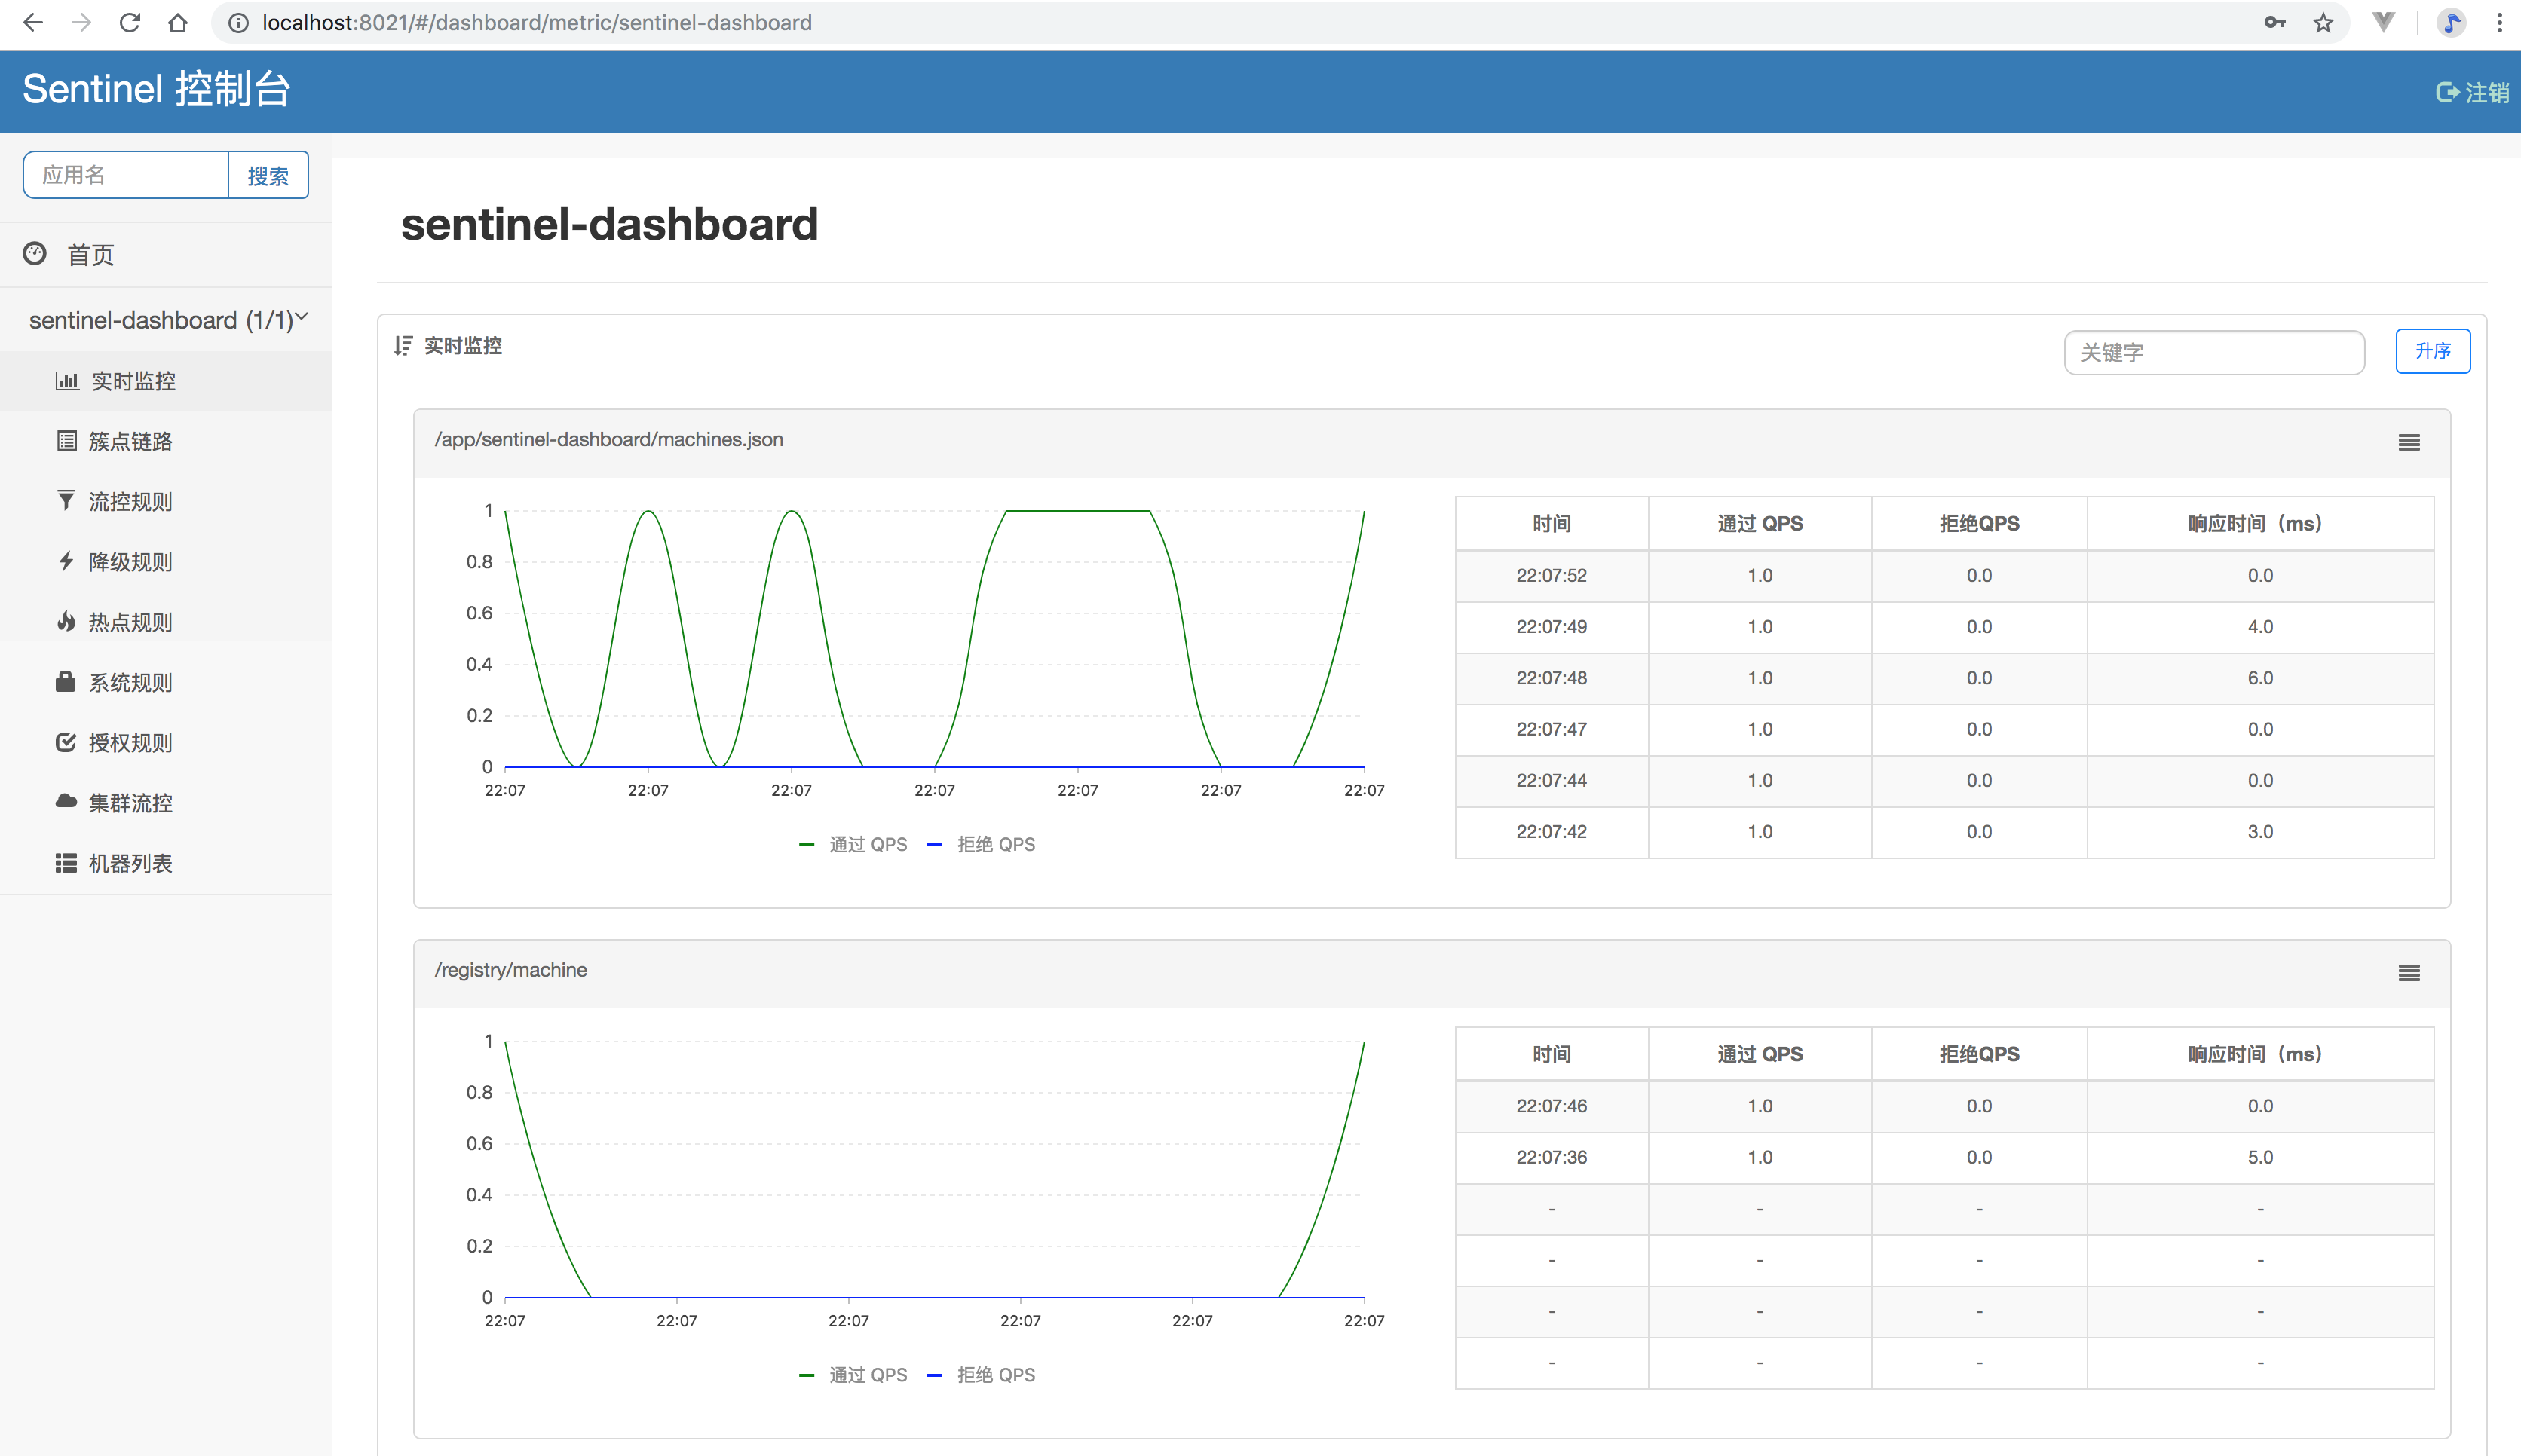Screen dimensions: 2521x1456
Task: Click the bookmark star icon
Action: tap(2323, 22)
